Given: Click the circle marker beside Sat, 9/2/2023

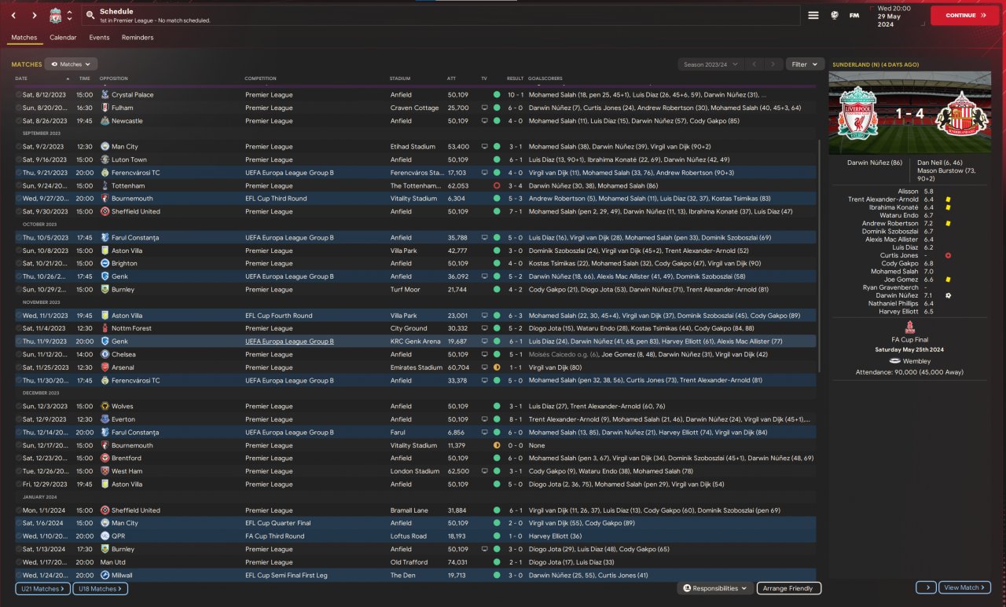Looking at the screenshot, I should pyautogui.click(x=18, y=147).
